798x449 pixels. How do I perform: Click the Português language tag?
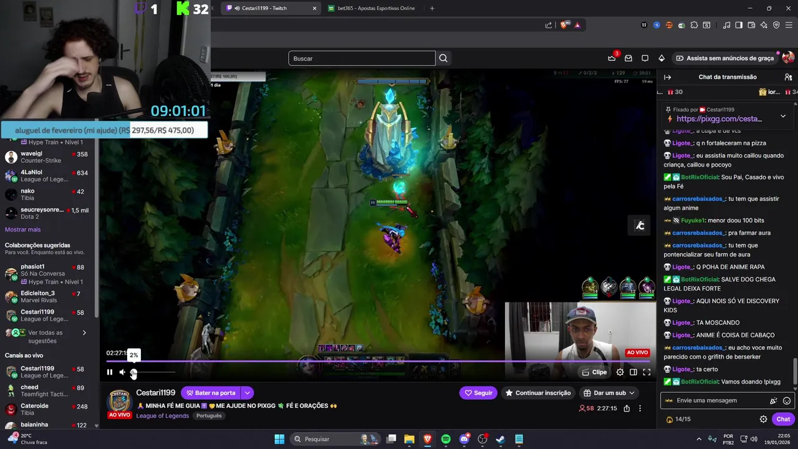[x=209, y=415]
